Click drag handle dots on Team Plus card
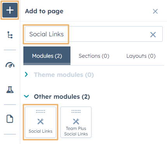Image resolution: width=167 pixels, height=144 pixels. tap(76, 112)
